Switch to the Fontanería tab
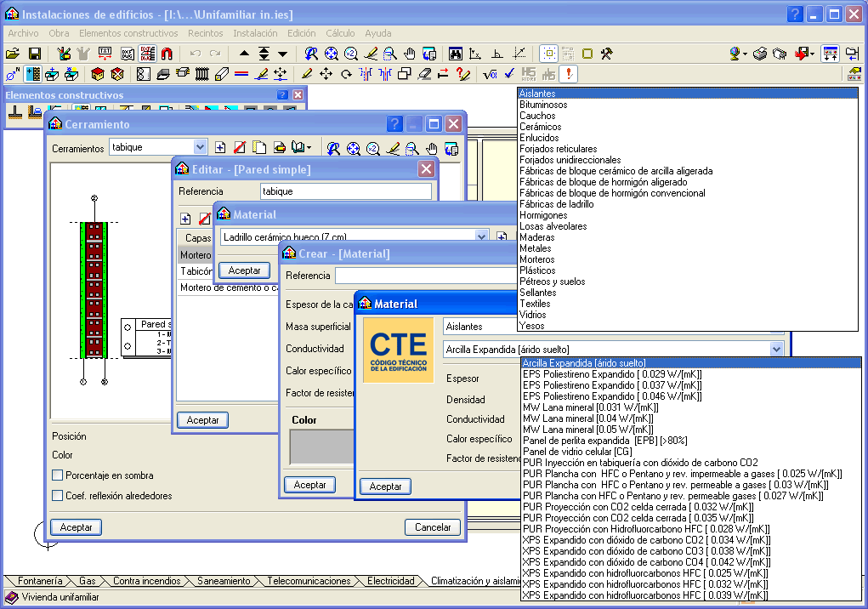The width and height of the screenshot is (868, 609). click(39, 582)
